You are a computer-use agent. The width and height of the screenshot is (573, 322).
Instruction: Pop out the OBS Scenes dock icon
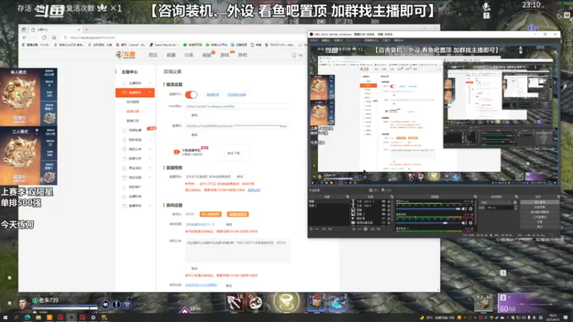click(x=347, y=197)
